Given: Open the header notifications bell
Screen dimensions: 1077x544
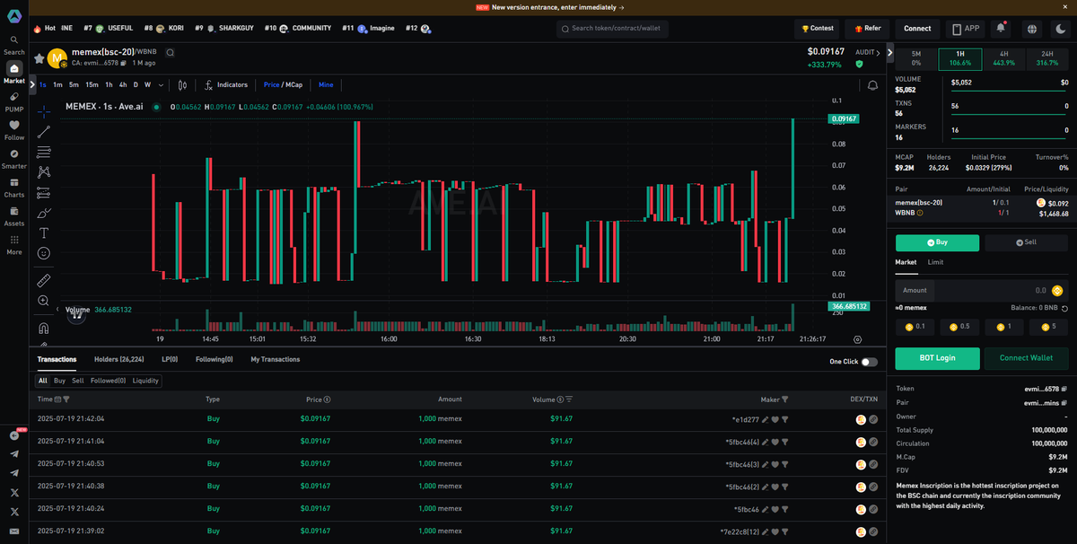Looking at the screenshot, I should [1000, 29].
